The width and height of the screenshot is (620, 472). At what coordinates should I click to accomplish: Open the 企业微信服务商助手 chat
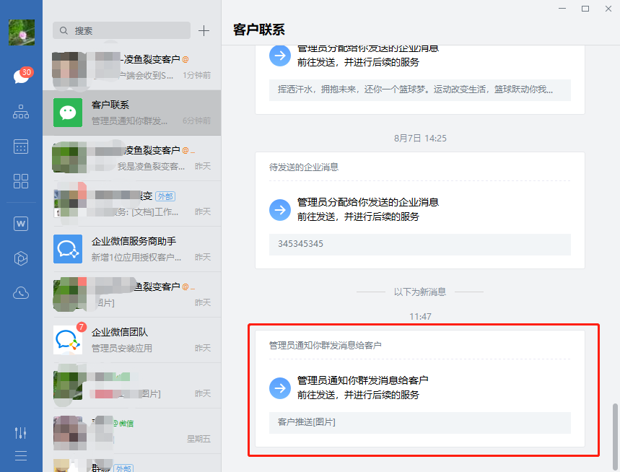131,249
